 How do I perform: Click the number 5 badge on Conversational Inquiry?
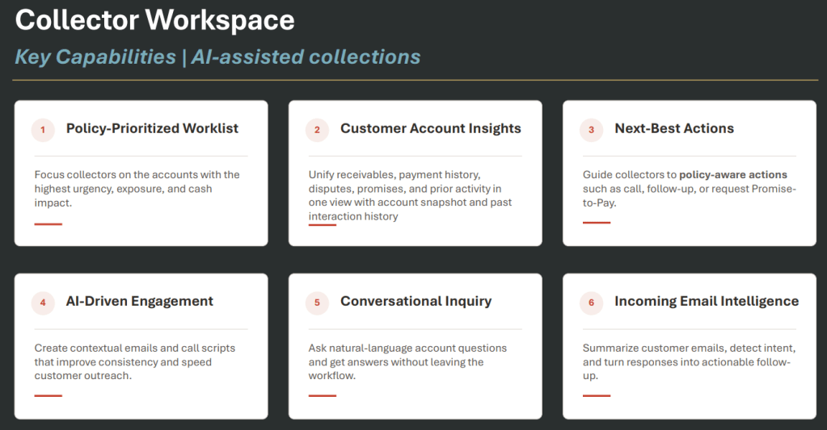point(317,303)
